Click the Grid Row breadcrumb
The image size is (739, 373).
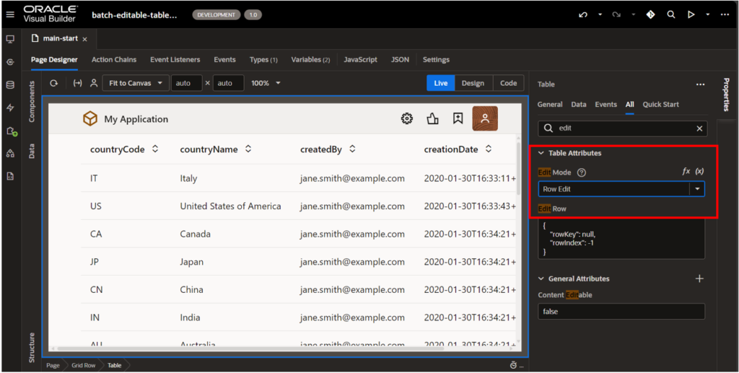(x=83, y=365)
